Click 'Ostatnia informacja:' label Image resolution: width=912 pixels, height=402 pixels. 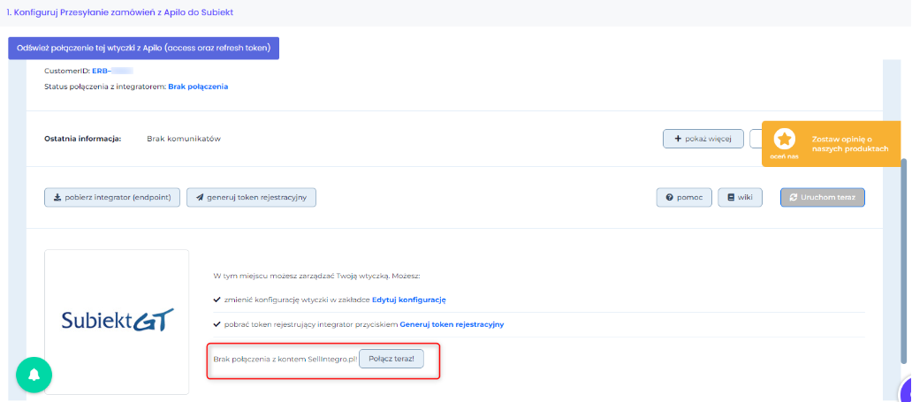[82, 139]
